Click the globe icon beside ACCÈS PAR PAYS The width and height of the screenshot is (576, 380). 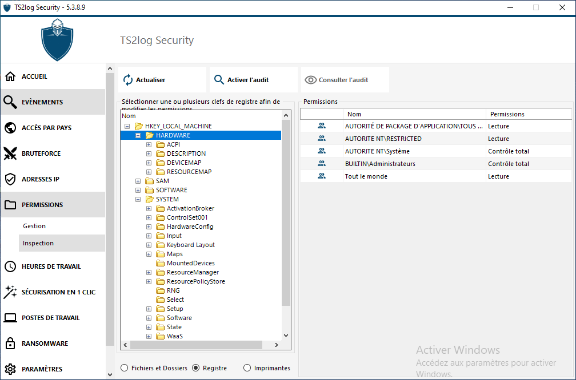[10, 128]
